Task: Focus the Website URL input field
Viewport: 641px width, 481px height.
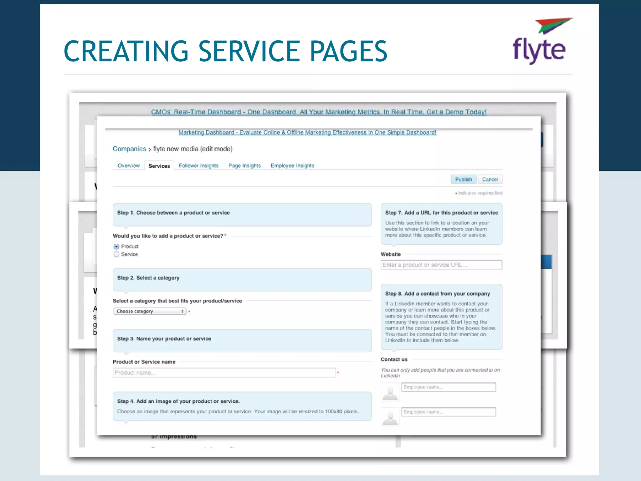Action: (x=441, y=265)
